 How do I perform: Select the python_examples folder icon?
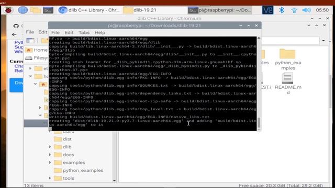point(287,59)
